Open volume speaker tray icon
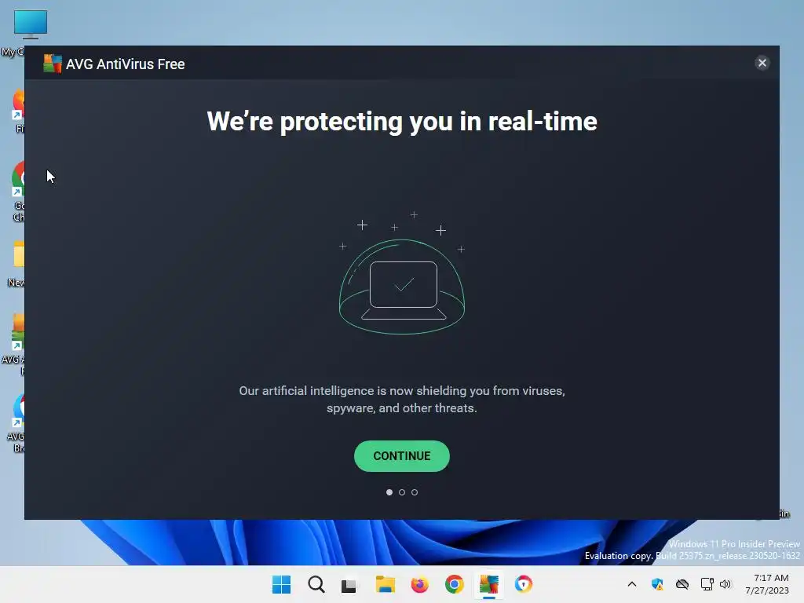 (725, 584)
